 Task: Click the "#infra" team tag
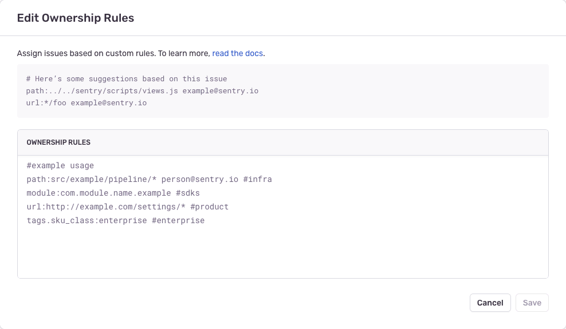pyautogui.click(x=257, y=180)
